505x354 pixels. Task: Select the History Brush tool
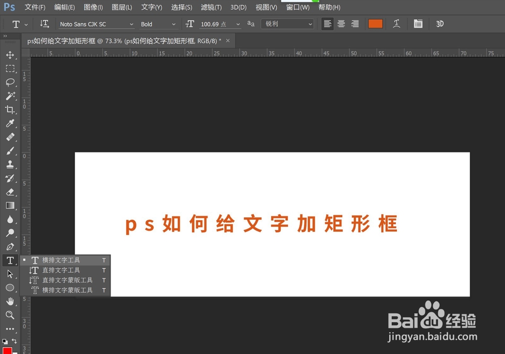click(x=10, y=178)
